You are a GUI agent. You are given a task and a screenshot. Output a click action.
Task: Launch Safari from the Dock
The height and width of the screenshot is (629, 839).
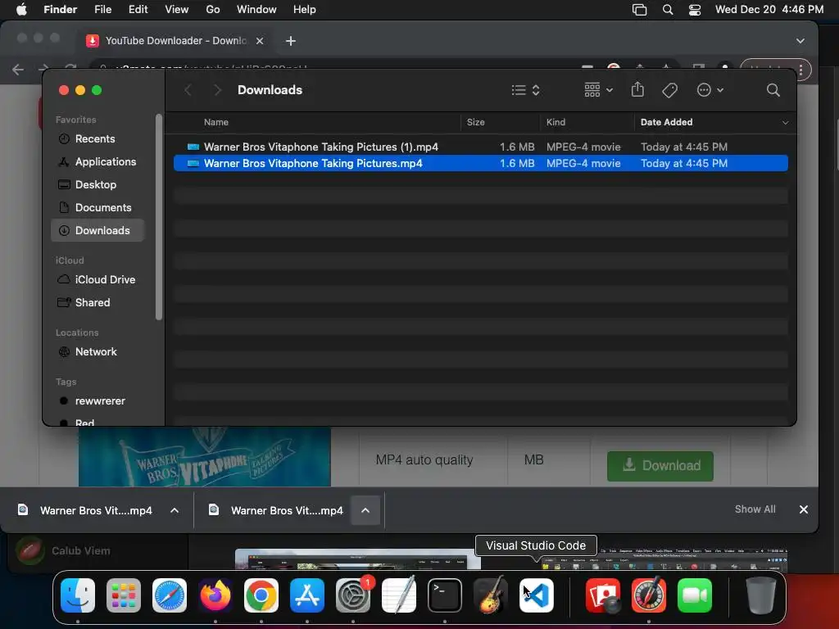click(170, 595)
